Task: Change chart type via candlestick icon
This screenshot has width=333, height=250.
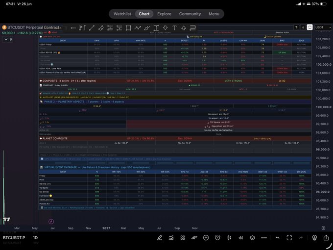Action: [229, 238]
